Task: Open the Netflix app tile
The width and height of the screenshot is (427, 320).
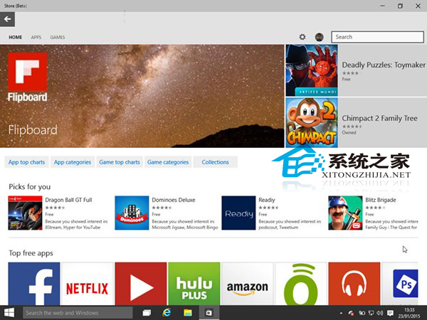Action: [87, 284]
